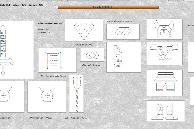Click the master sword name heading
The image size is (194, 129).
click(x=50, y=23)
